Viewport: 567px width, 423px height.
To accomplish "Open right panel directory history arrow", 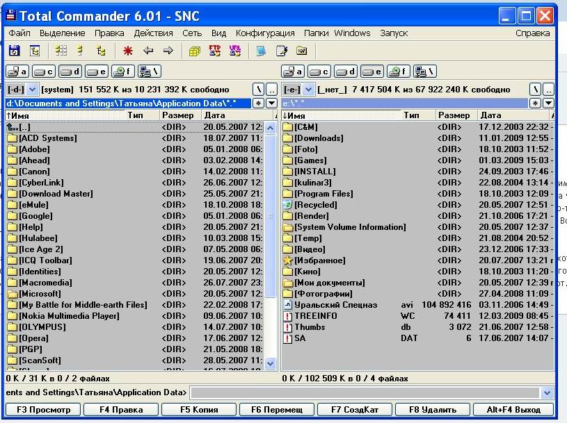I will (x=548, y=103).
